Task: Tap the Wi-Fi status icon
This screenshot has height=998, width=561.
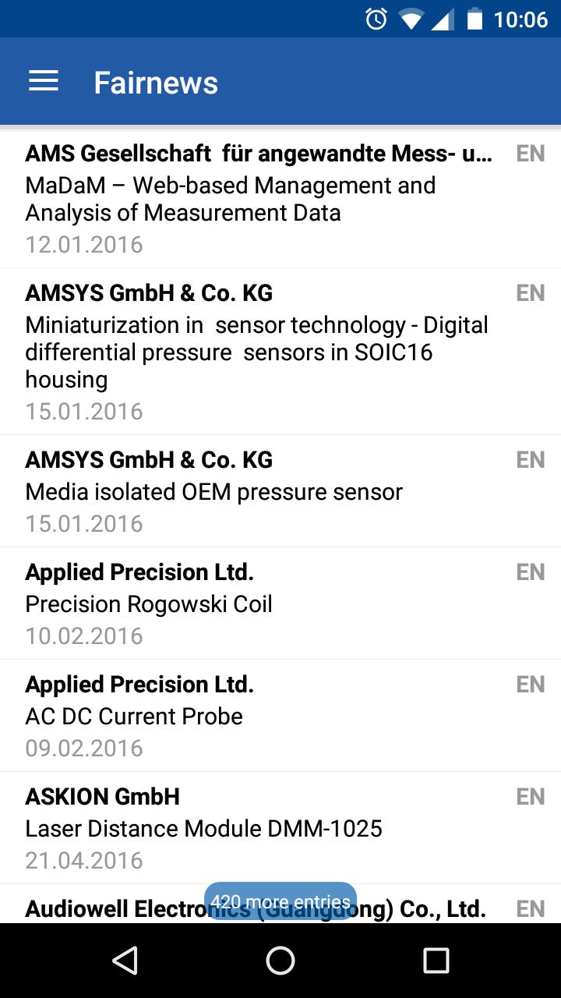Action: click(x=411, y=19)
